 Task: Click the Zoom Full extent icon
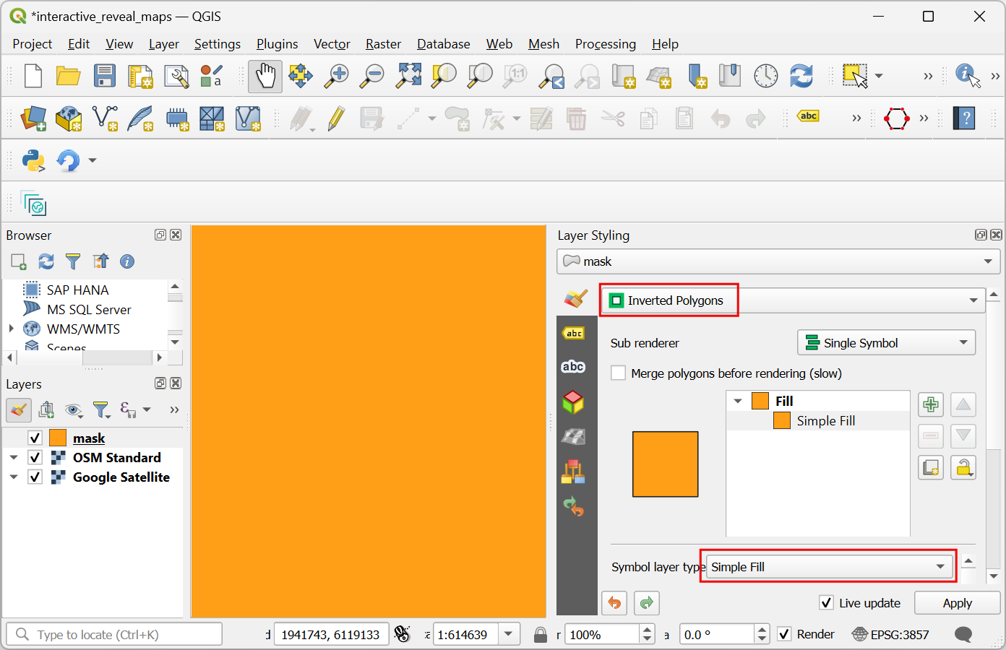[408, 76]
